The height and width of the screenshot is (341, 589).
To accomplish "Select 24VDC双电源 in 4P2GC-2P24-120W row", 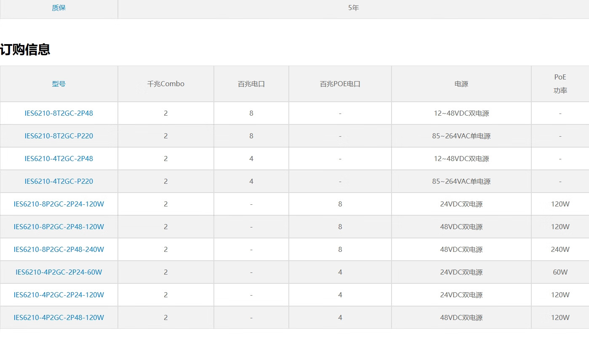I will (x=461, y=295).
